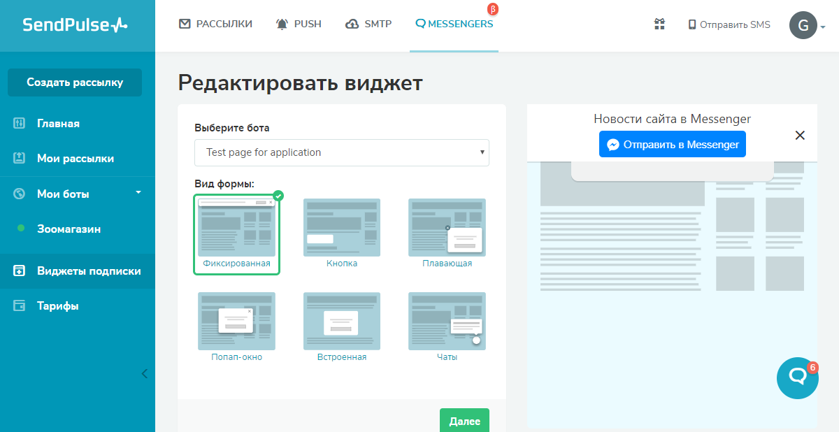The width and height of the screenshot is (839, 432).
Task: Click the Далее button
Action: coord(464,420)
